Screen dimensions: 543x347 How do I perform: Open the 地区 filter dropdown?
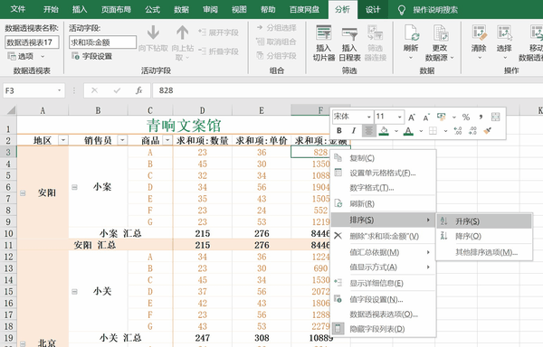(x=63, y=140)
